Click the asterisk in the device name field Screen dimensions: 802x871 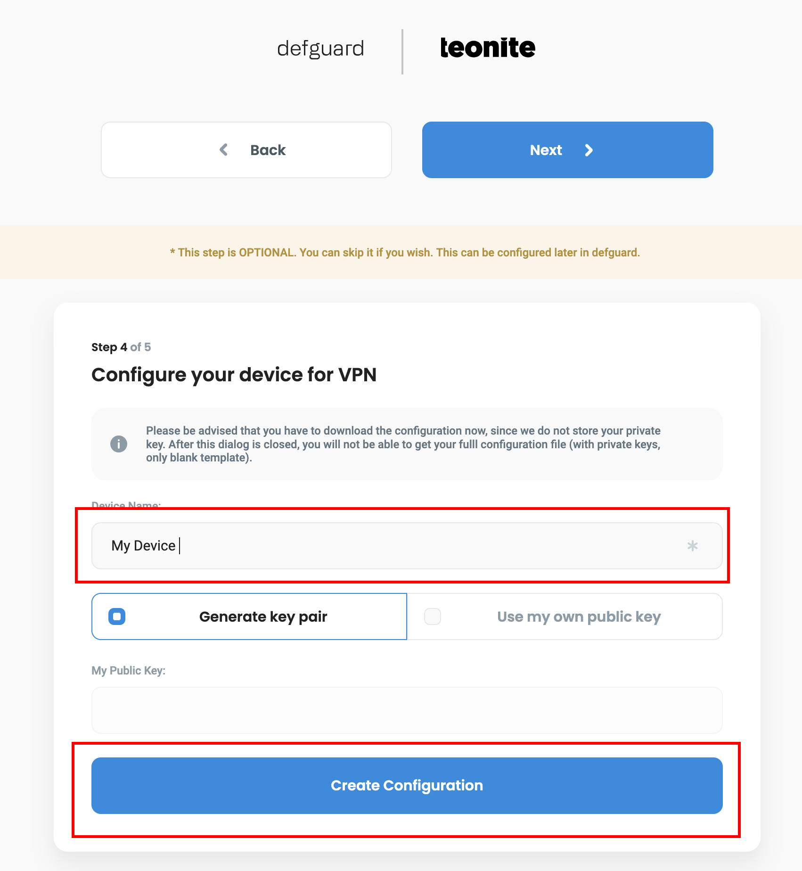(692, 546)
